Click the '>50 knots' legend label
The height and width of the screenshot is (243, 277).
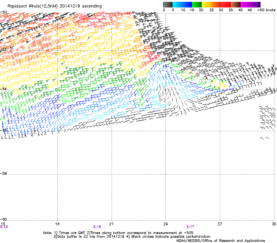[x=266, y=10]
